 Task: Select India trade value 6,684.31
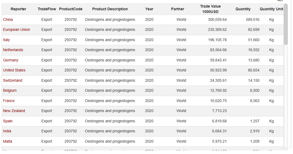click(x=219, y=131)
